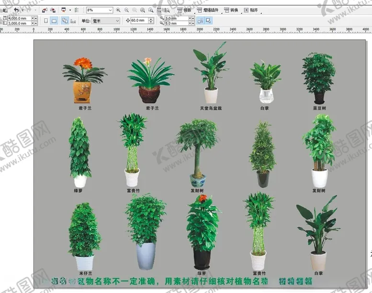Toggle apply layout to all pages
The width and height of the screenshot is (372, 293).
(x=65, y=21)
